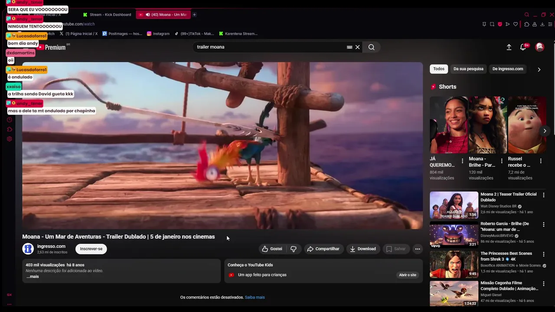Click the ingresso.com channel avatar
The height and width of the screenshot is (312, 555).
coord(28,249)
